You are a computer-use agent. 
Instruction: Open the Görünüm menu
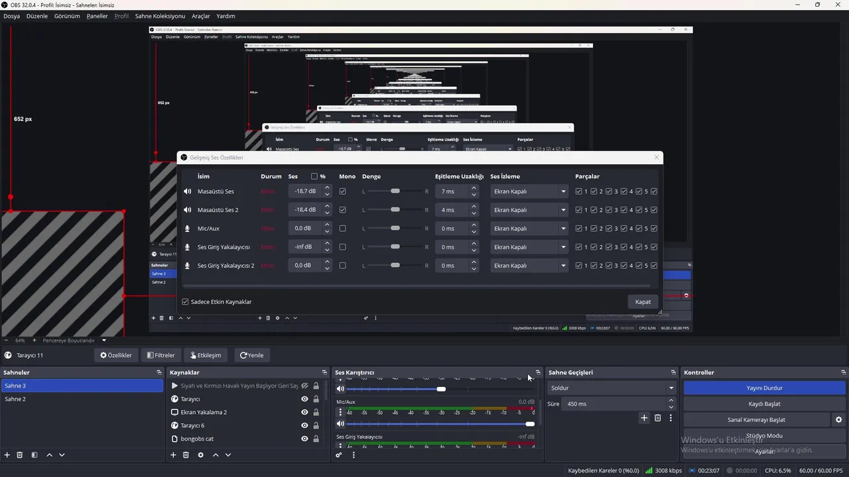(x=67, y=16)
